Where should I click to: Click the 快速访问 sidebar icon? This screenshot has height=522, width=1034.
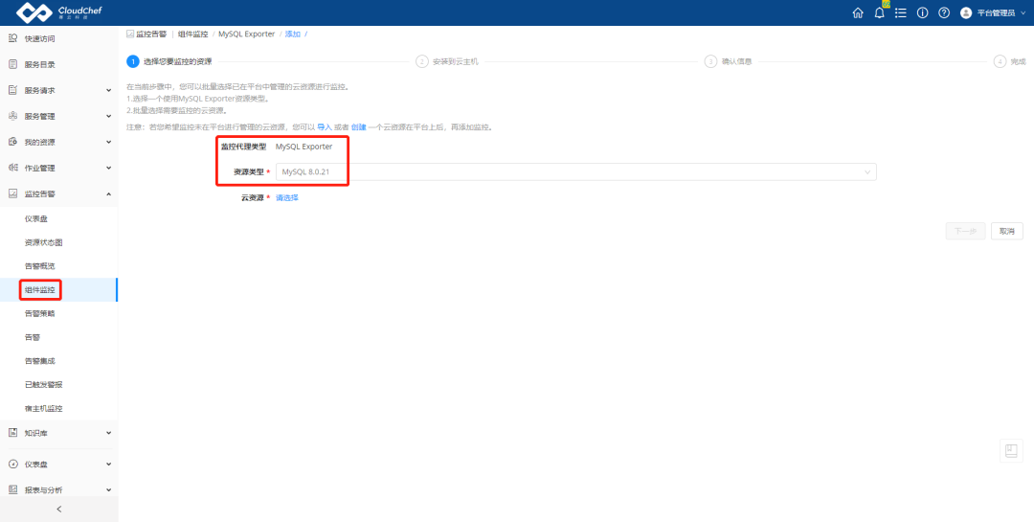pyautogui.click(x=12, y=38)
